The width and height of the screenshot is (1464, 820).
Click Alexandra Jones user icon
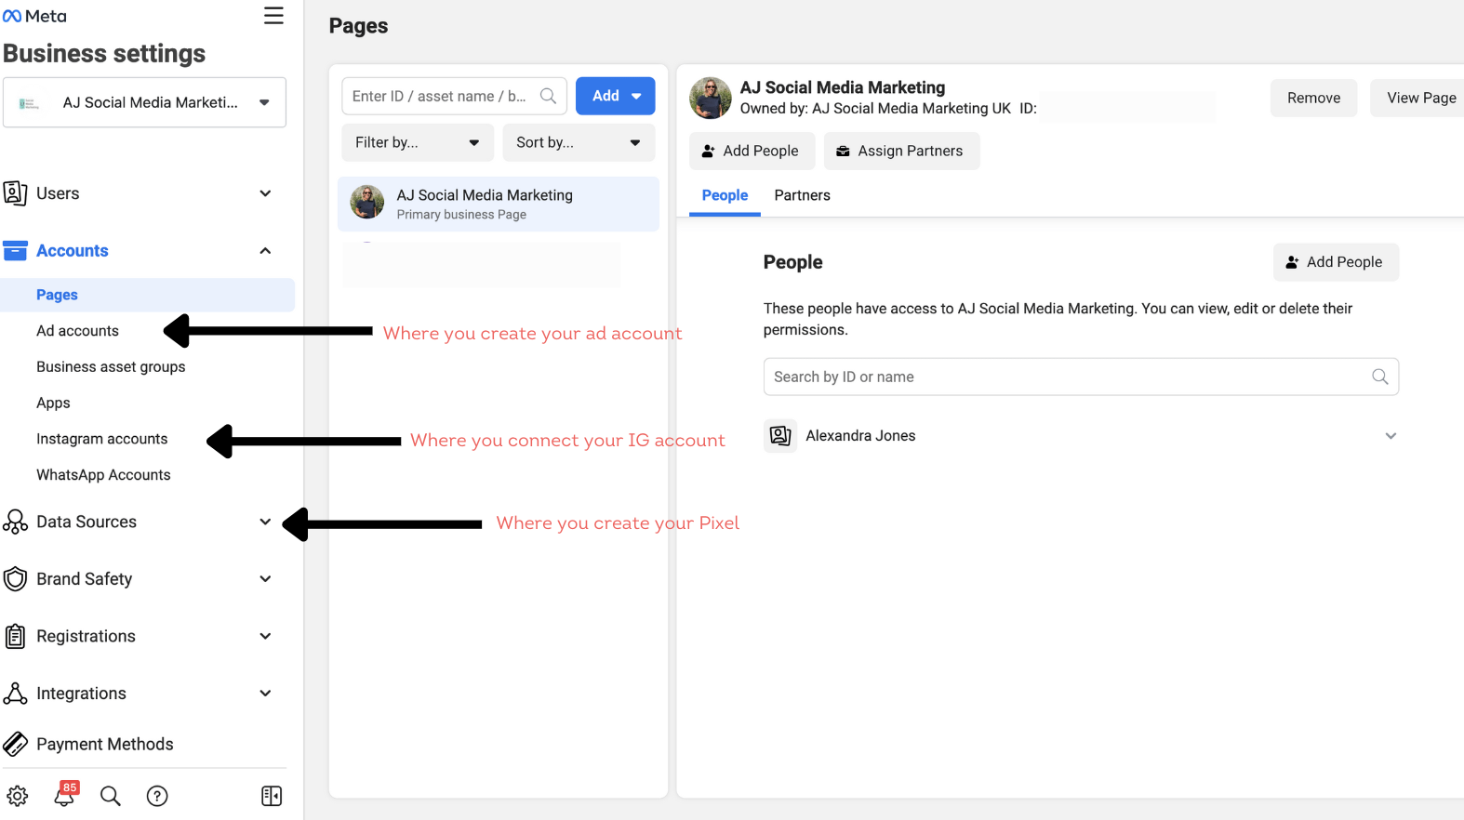click(x=780, y=435)
